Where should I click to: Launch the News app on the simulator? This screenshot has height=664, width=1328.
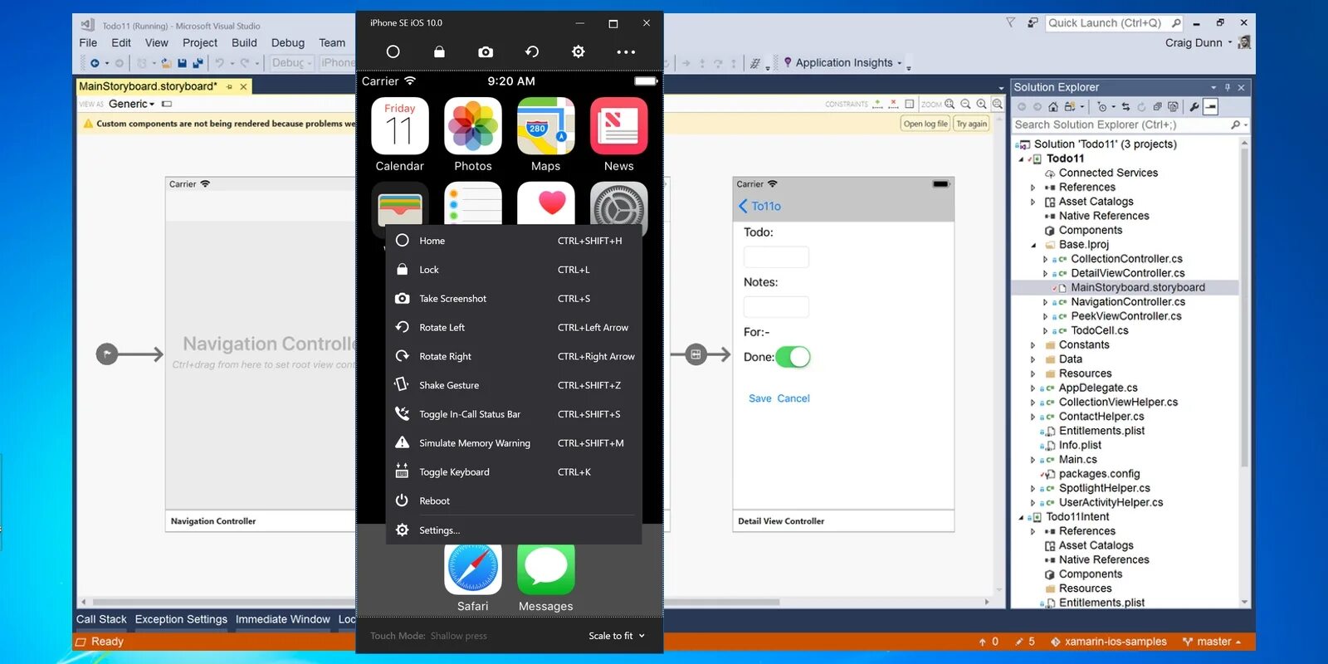pos(619,126)
